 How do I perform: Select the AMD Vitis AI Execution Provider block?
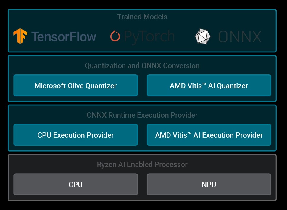209,135
